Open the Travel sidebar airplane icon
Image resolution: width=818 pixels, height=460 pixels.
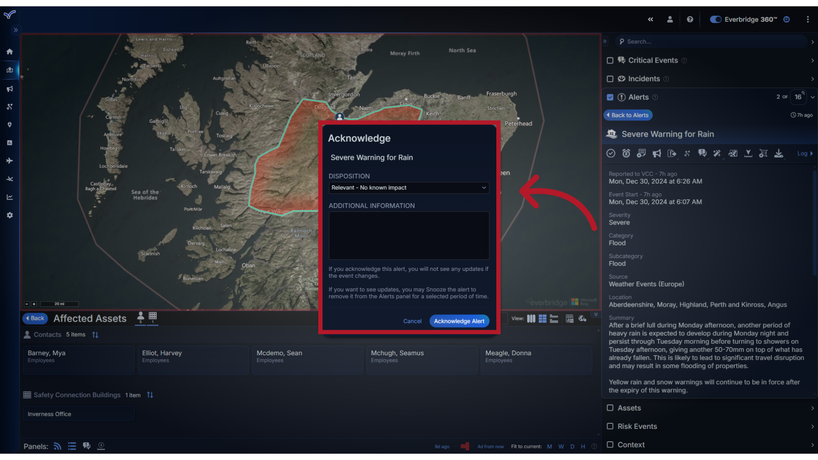point(9,161)
